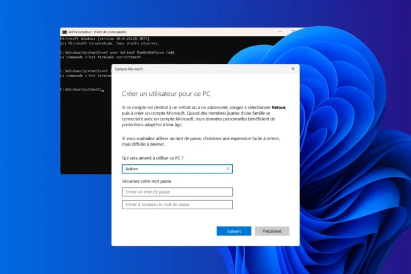
Task: Select the Entrer à nouveau le mot de passe field
Action: coord(177,204)
